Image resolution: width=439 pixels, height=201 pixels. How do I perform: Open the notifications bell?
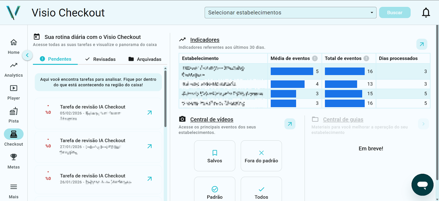pyautogui.click(x=426, y=13)
